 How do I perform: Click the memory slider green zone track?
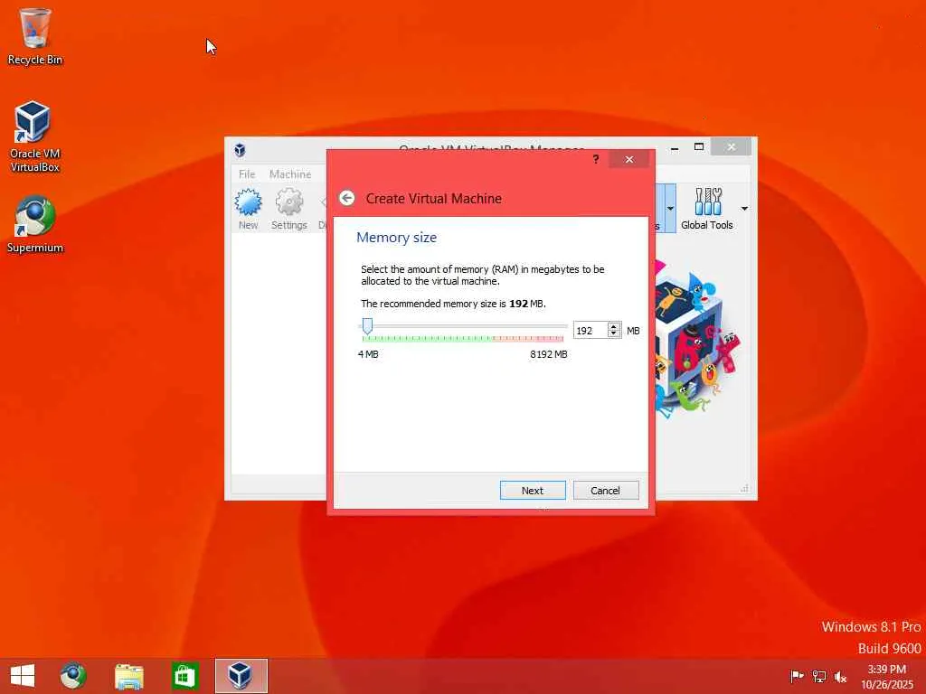click(428, 339)
